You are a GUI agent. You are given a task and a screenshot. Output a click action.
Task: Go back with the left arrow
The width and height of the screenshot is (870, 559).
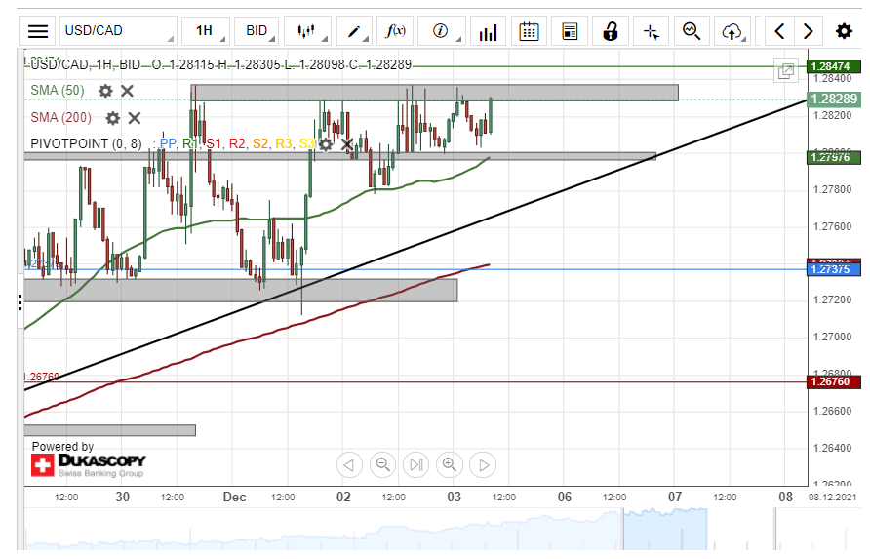pyautogui.click(x=779, y=31)
